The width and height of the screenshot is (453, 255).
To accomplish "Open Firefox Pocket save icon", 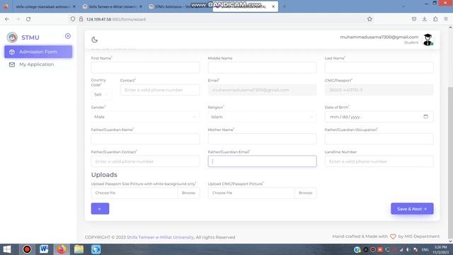I will [x=414, y=19].
